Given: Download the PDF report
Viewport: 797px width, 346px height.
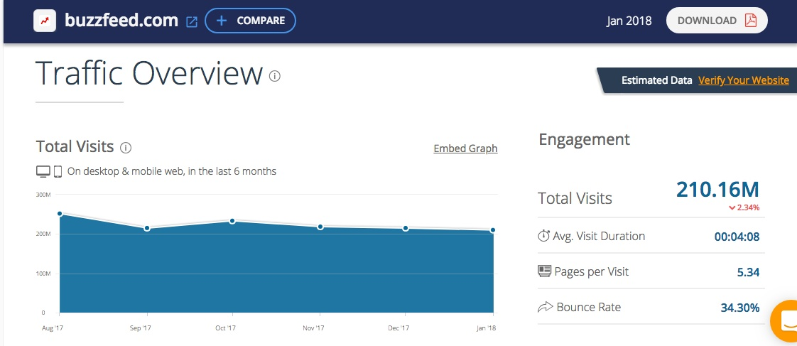Looking at the screenshot, I should click(x=716, y=21).
